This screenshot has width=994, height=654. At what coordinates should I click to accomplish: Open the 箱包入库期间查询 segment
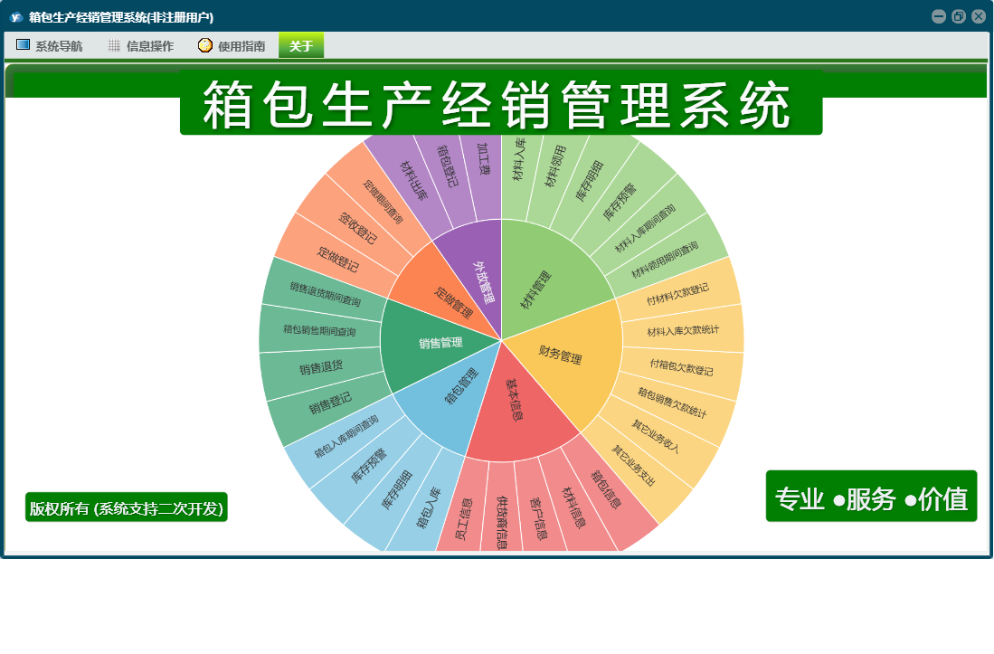(x=346, y=436)
